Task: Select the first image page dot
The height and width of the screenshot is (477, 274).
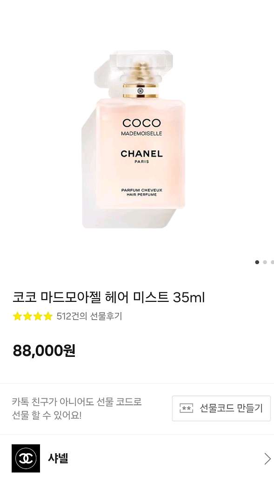Action: [x=257, y=262]
